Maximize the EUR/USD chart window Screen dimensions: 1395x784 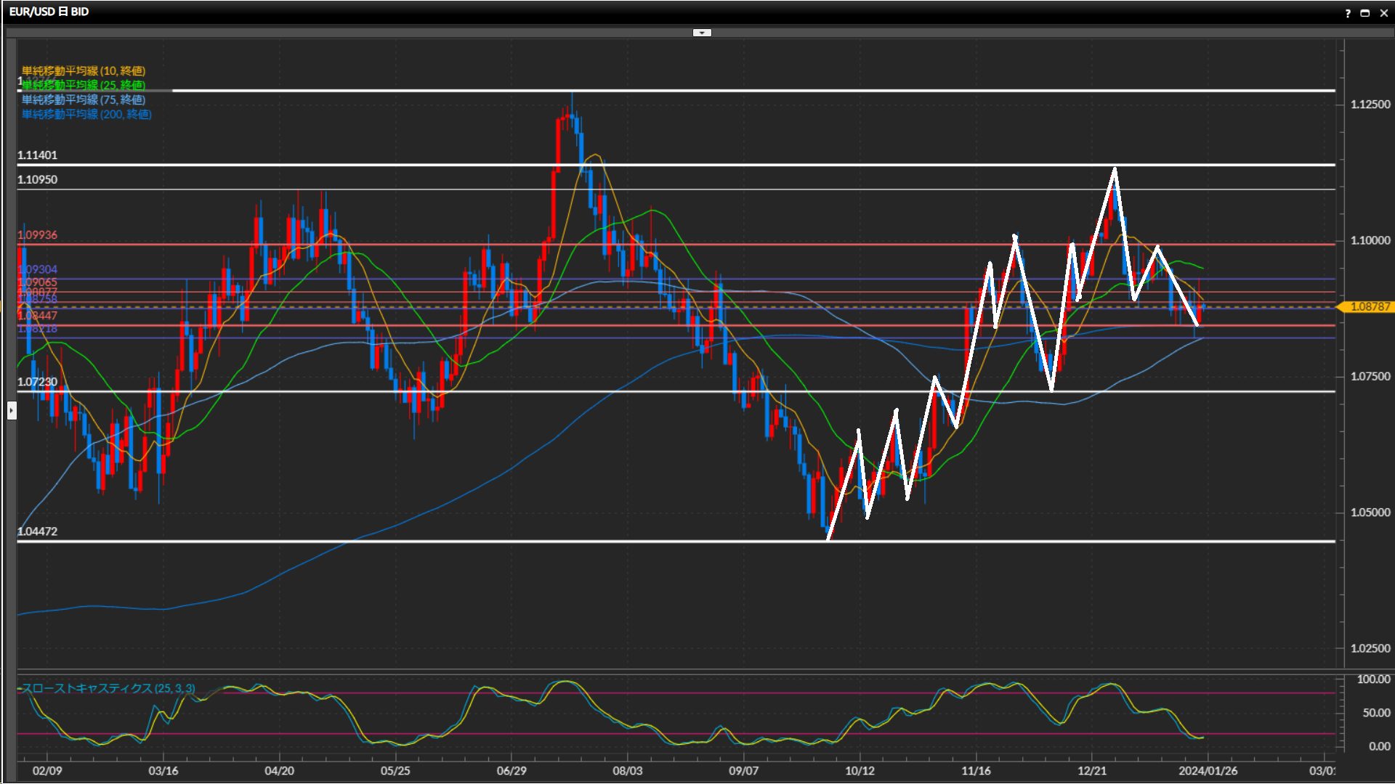tap(1365, 13)
